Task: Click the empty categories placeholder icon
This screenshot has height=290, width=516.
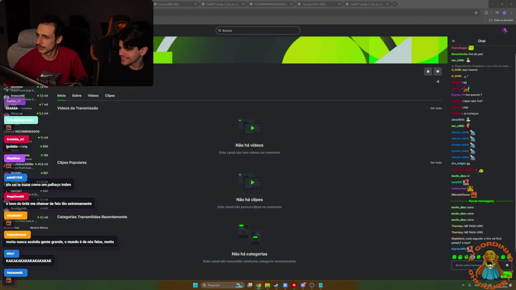Action: [x=250, y=235]
